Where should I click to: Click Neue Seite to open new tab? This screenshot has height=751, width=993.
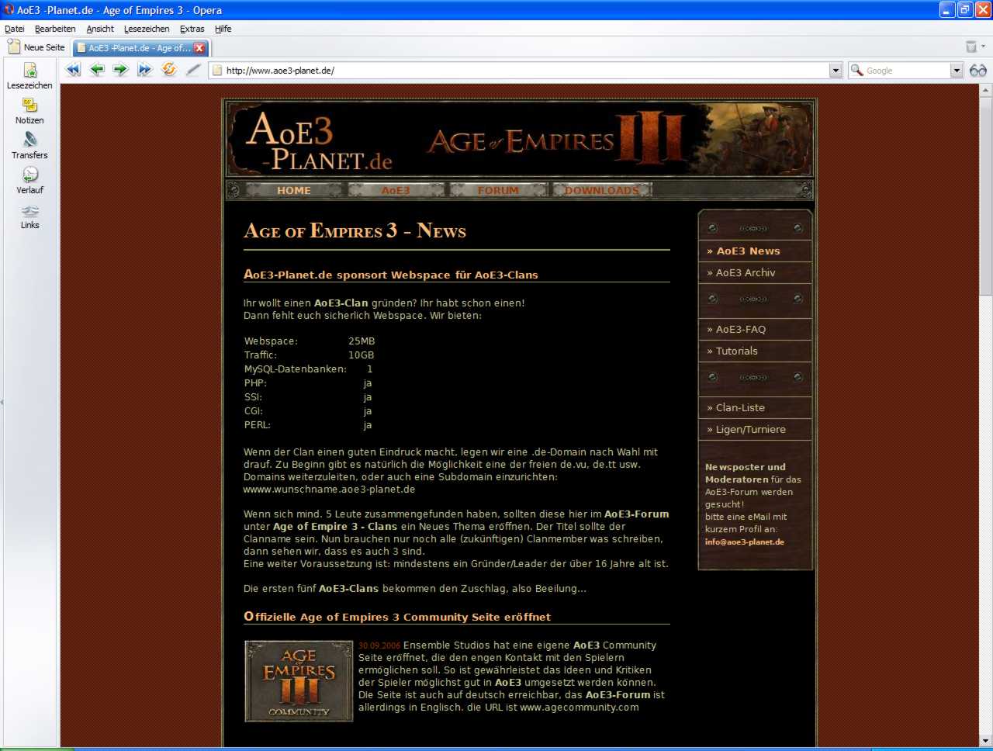click(x=36, y=47)
